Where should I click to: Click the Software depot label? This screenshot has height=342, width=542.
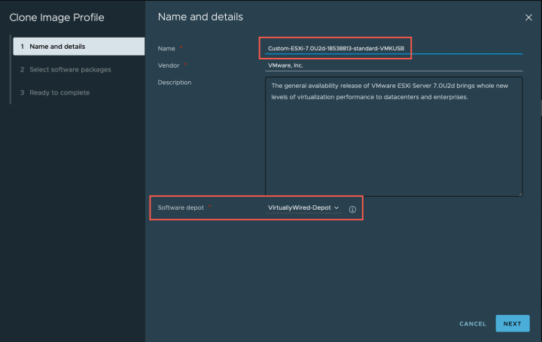(x=181, y=207)
